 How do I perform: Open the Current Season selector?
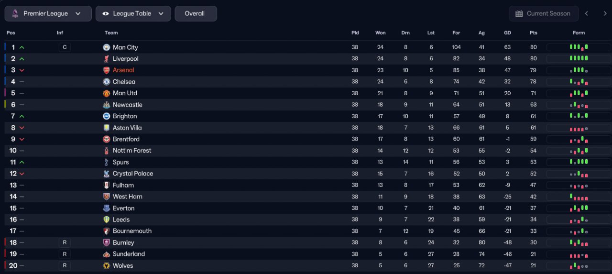(x=543, y=14)
